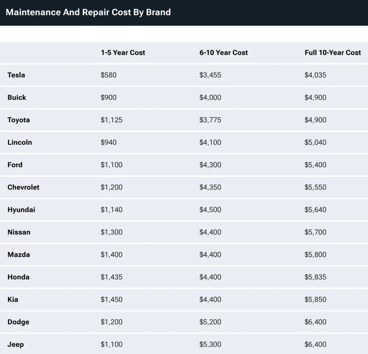Select the Ford row label
This screenshot has height=354, width=368.
click(x=15, y=165)
